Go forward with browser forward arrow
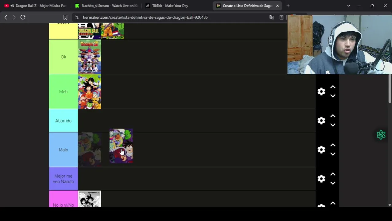 point(14,17)
